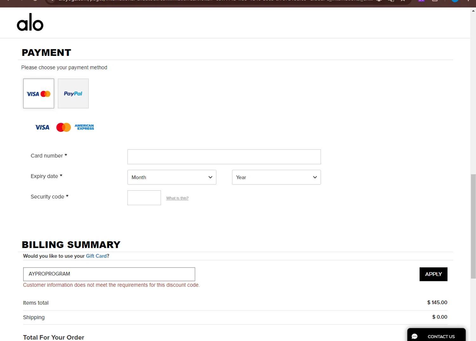Click the standalone Visa card logo

42,127
